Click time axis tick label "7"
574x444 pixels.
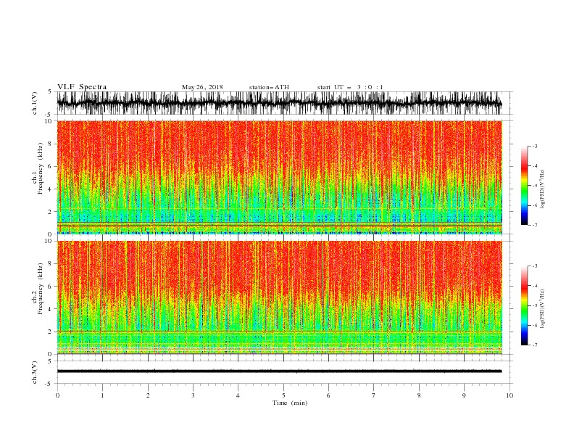(374, 395)
